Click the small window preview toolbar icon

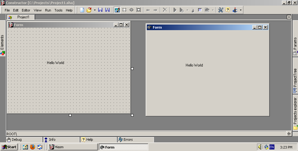[200, 10]
